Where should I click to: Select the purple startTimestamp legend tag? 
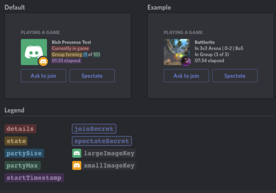pos(34,178)
